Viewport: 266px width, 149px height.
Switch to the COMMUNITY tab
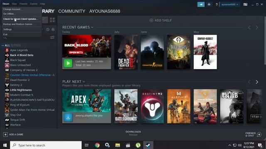point(72,11)
